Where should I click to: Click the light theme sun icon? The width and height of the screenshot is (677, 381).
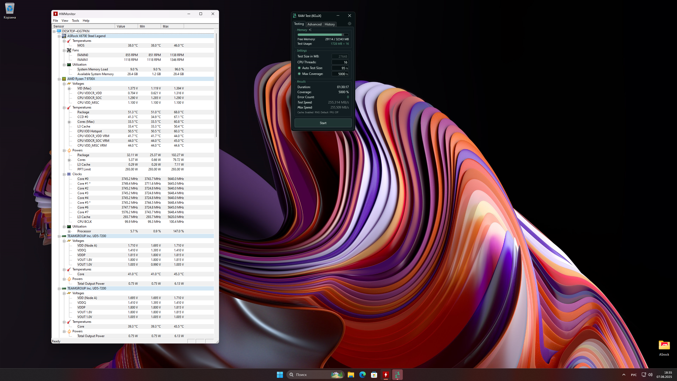(349, 24)
